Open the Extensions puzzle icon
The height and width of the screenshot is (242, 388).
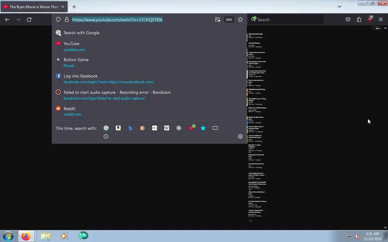tap(359, 20)
